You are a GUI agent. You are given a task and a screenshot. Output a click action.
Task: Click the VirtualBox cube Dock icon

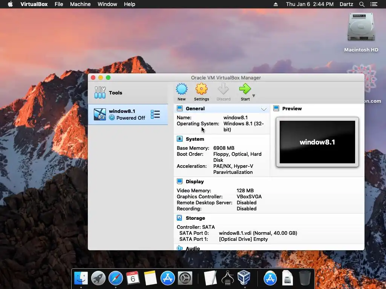pos(244,278)
